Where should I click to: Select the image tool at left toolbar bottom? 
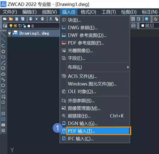(3, 131)
